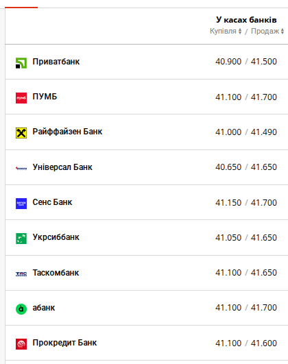Click the Укрсиббанк green logo icon
This screenshot has width=288, height=364.
[21, 239]
